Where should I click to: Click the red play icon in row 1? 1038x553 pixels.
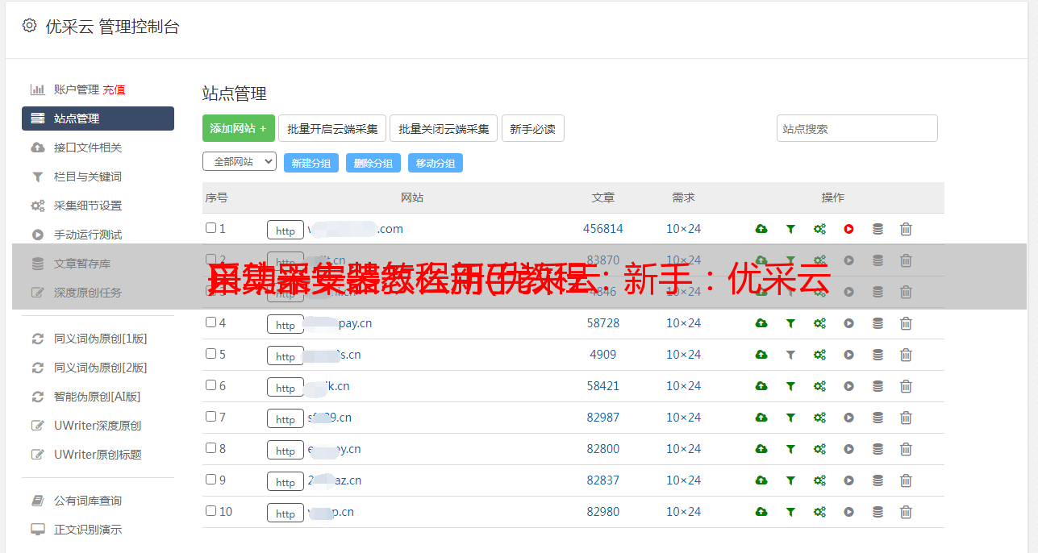848,229
